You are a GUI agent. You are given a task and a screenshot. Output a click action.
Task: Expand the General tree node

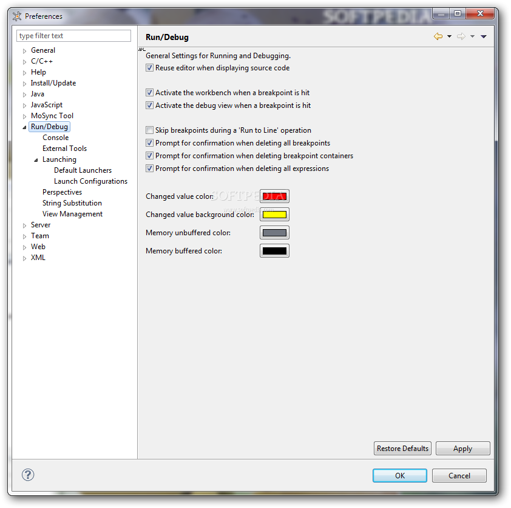pyautogui.click(x=24, y=51)
